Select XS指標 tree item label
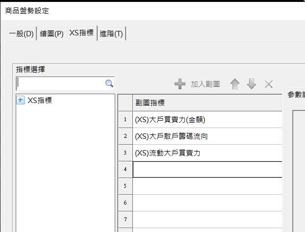Screen dimensions: 305x232 (40, 101)
